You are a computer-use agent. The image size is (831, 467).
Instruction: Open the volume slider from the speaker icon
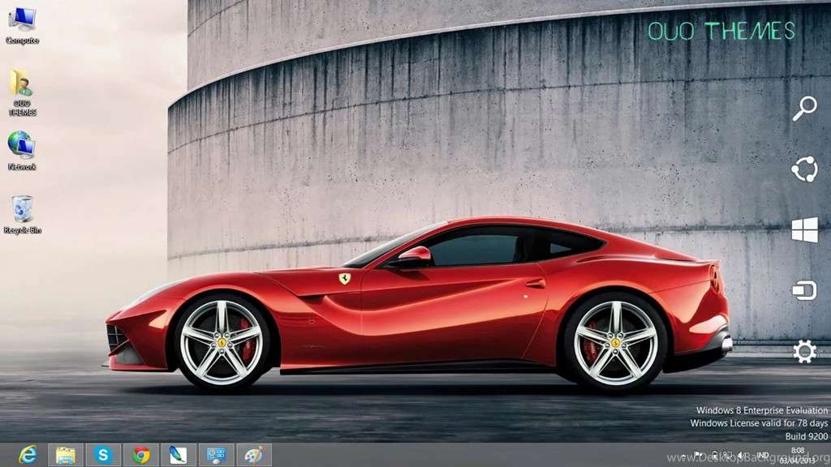743,455
